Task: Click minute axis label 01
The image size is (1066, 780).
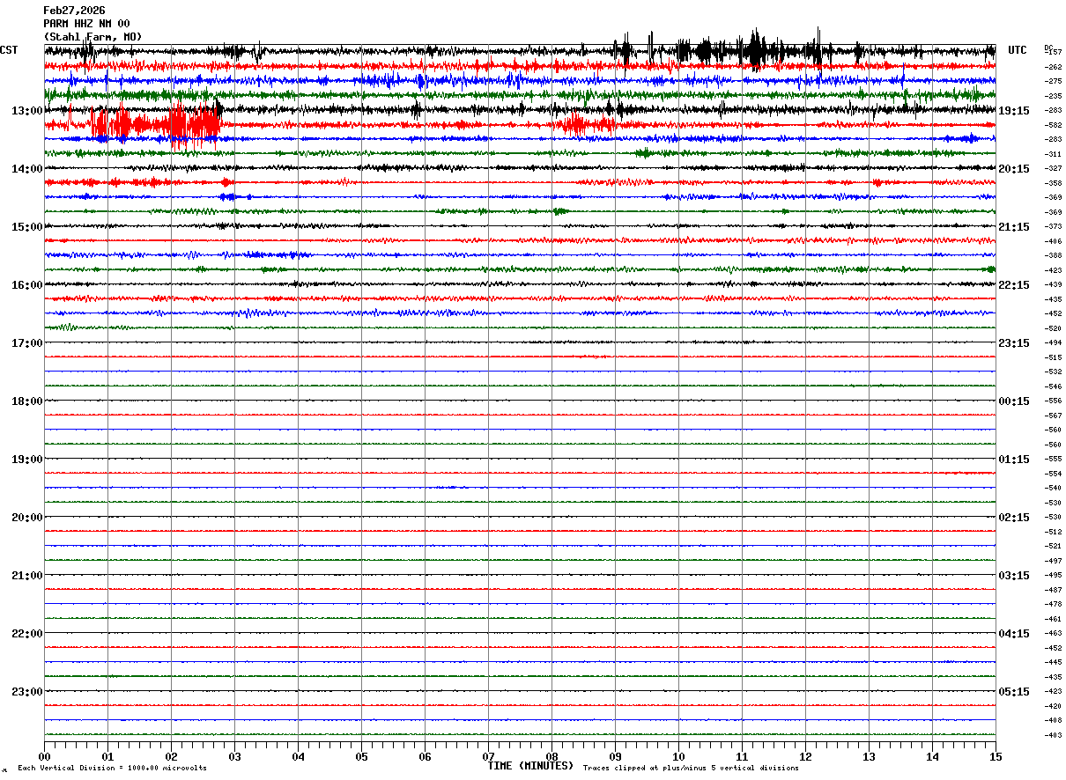Action: tap(107, 757)
